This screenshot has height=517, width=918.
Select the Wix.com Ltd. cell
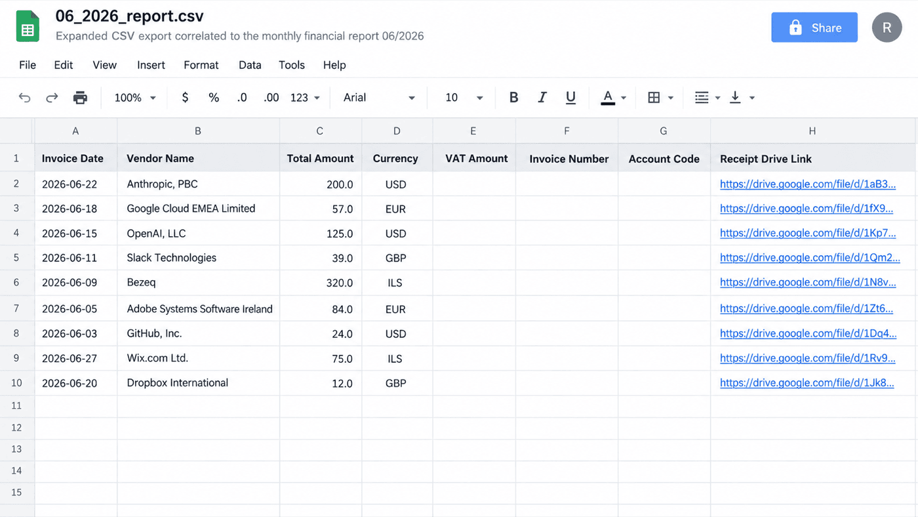coord(199,358)
